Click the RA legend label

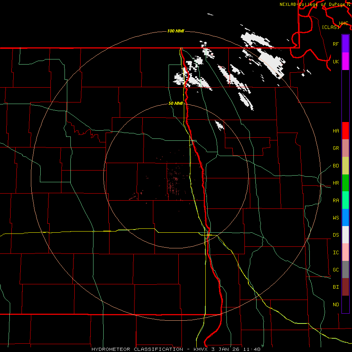(x=336, y=201)
